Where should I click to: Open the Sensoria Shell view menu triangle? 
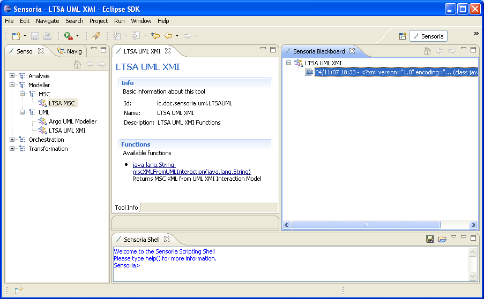(x=453, y=237)
